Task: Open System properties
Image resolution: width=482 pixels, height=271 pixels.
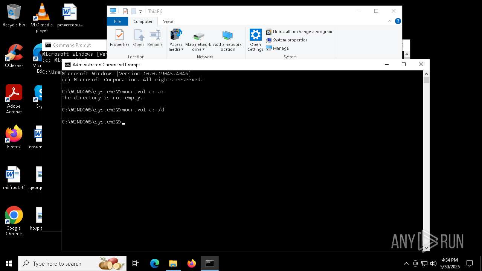Action: click(287, 40)
